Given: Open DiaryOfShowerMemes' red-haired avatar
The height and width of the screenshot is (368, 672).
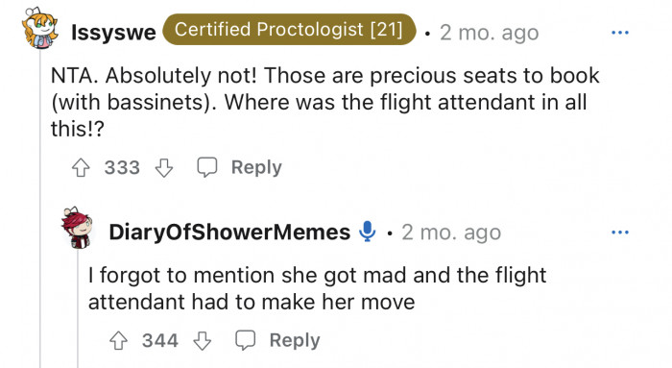Looking at the screenshot, I should pos(77,228).
